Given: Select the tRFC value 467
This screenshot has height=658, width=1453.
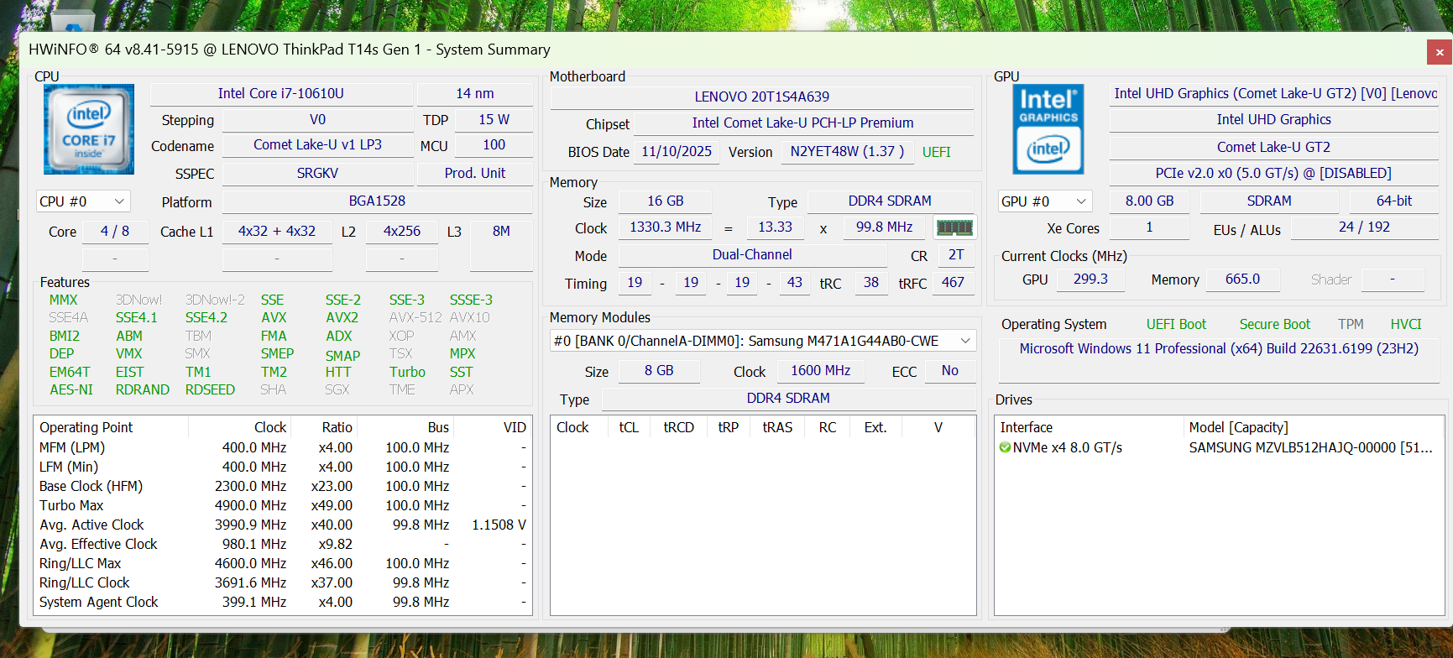Looking at the screenshot, I should pyautogui.click(x=953, y=283).
